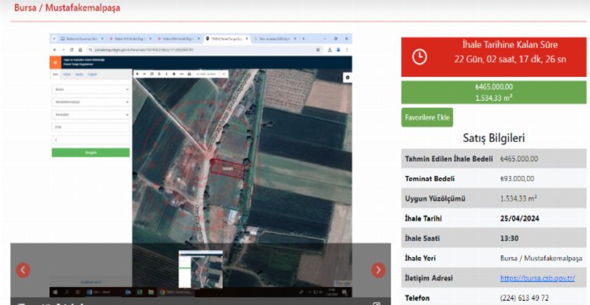Viewport: 590px width, 305px height.
Task: Expand the neighborhood dropdown below the district
Action: [90, 115]
